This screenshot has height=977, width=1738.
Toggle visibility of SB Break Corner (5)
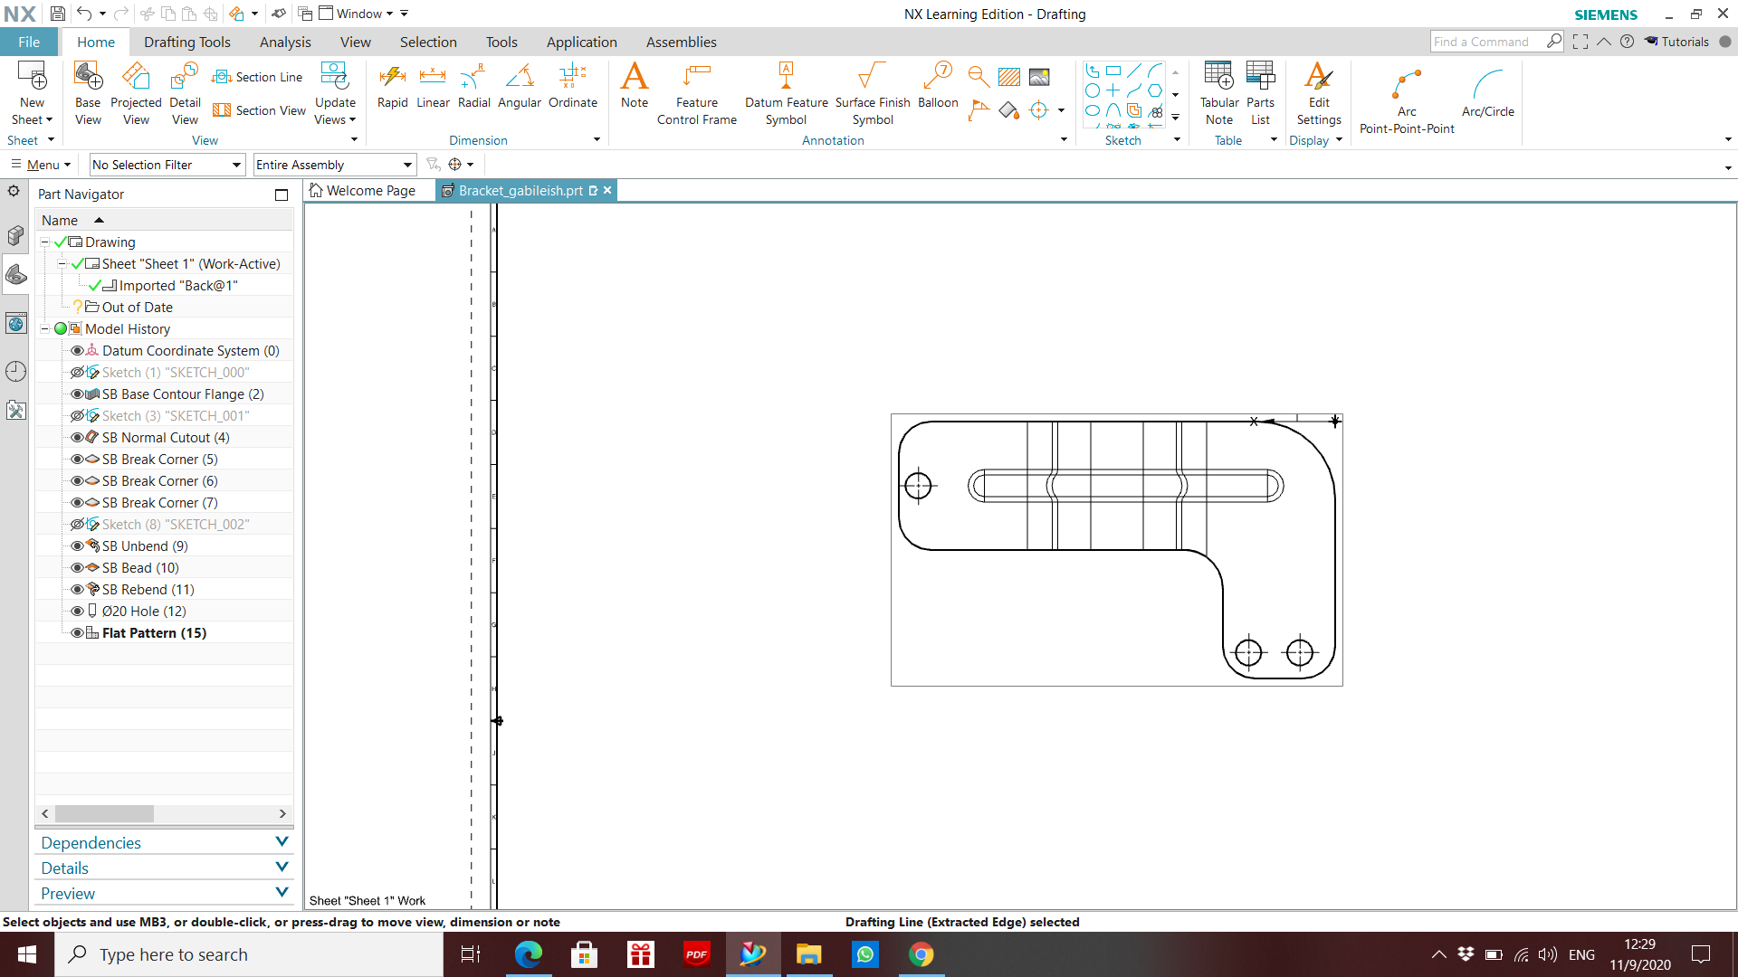(77, 460)
